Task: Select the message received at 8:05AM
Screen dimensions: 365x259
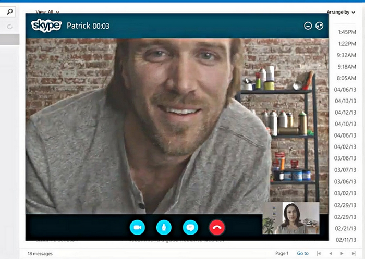Action: [346, 78]
